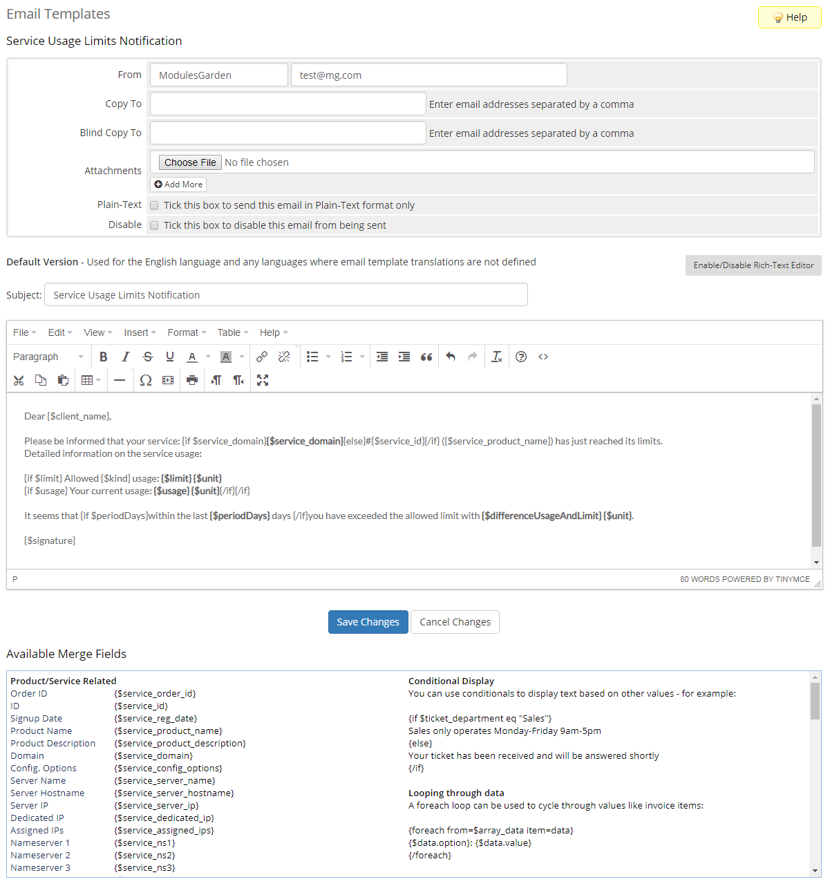Insert a blockquote
Viewport: 830px width, 886px height.
426,357
